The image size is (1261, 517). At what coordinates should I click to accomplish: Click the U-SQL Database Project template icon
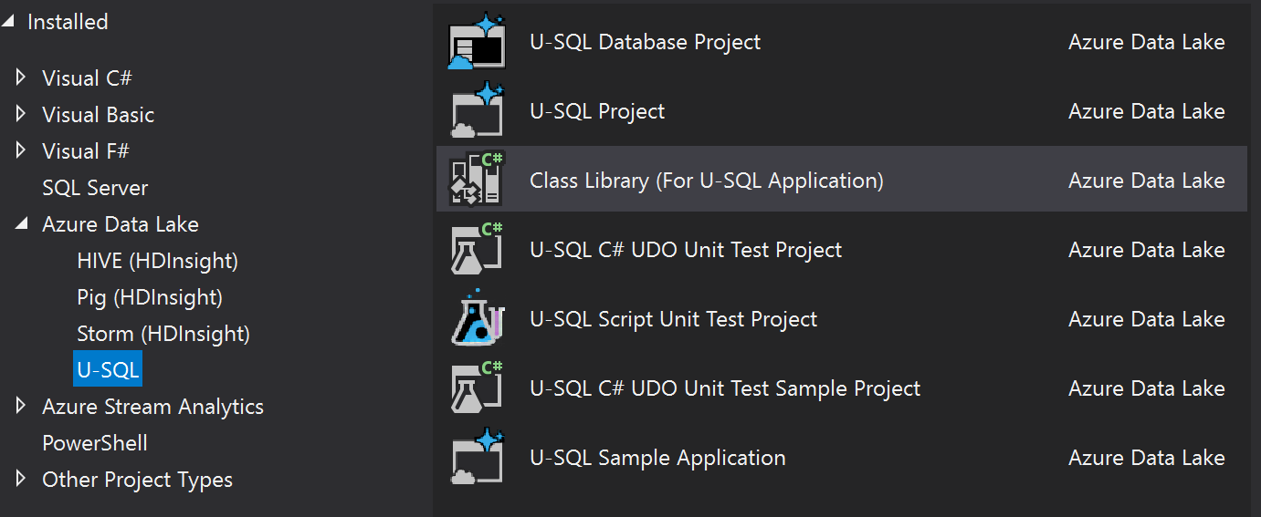pos(478,42)
